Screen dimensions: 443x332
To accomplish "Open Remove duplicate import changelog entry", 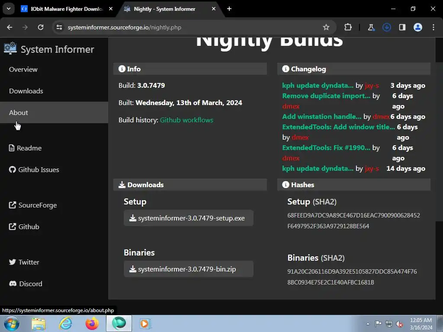I will 326,96.
